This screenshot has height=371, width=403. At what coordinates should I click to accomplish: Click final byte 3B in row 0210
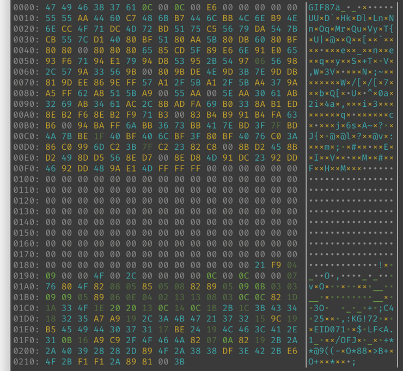pos(179,362)
